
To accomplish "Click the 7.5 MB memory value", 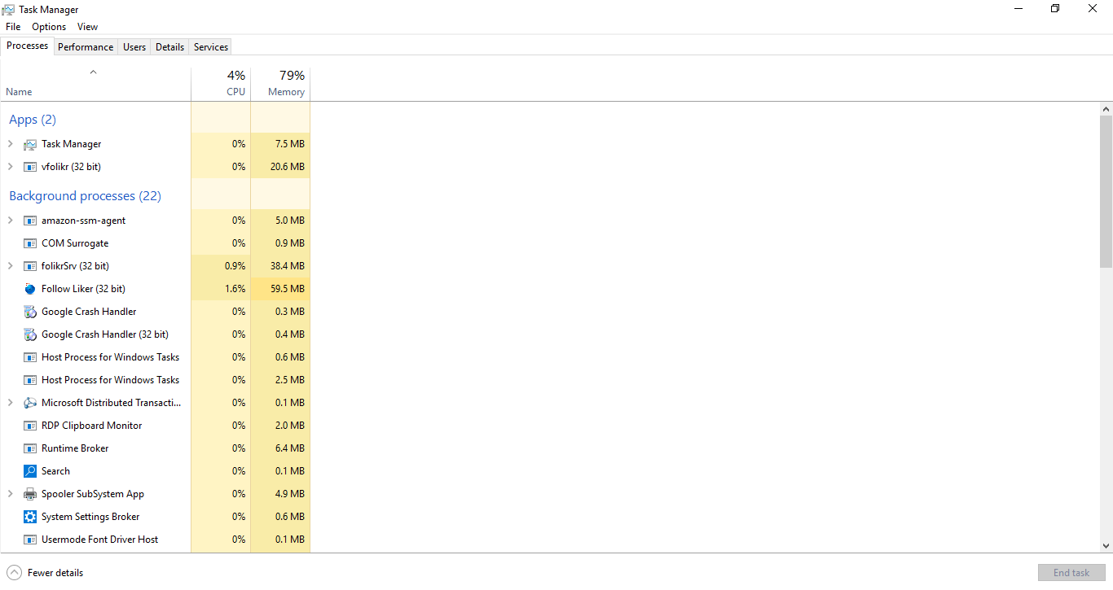I will 290,144.
